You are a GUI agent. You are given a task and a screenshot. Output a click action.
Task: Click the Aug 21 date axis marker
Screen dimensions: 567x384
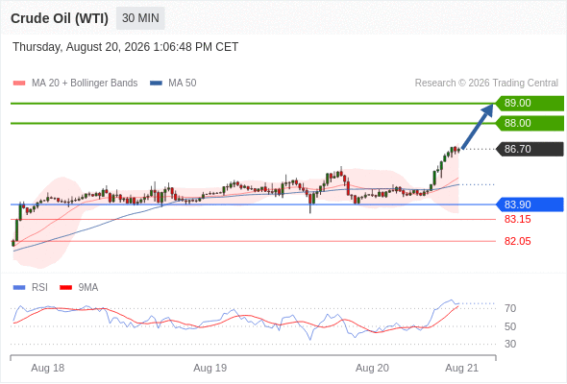click(462, 368)
